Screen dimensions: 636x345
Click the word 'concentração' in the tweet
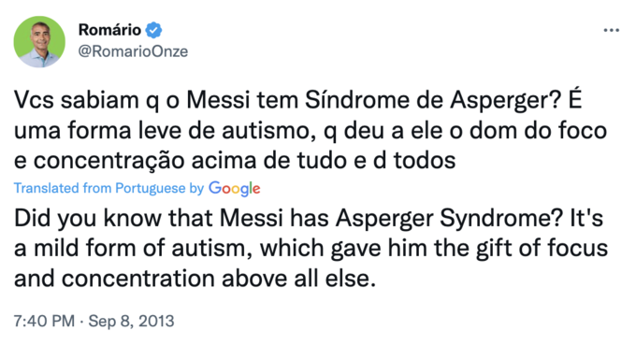tap(109, 162)
